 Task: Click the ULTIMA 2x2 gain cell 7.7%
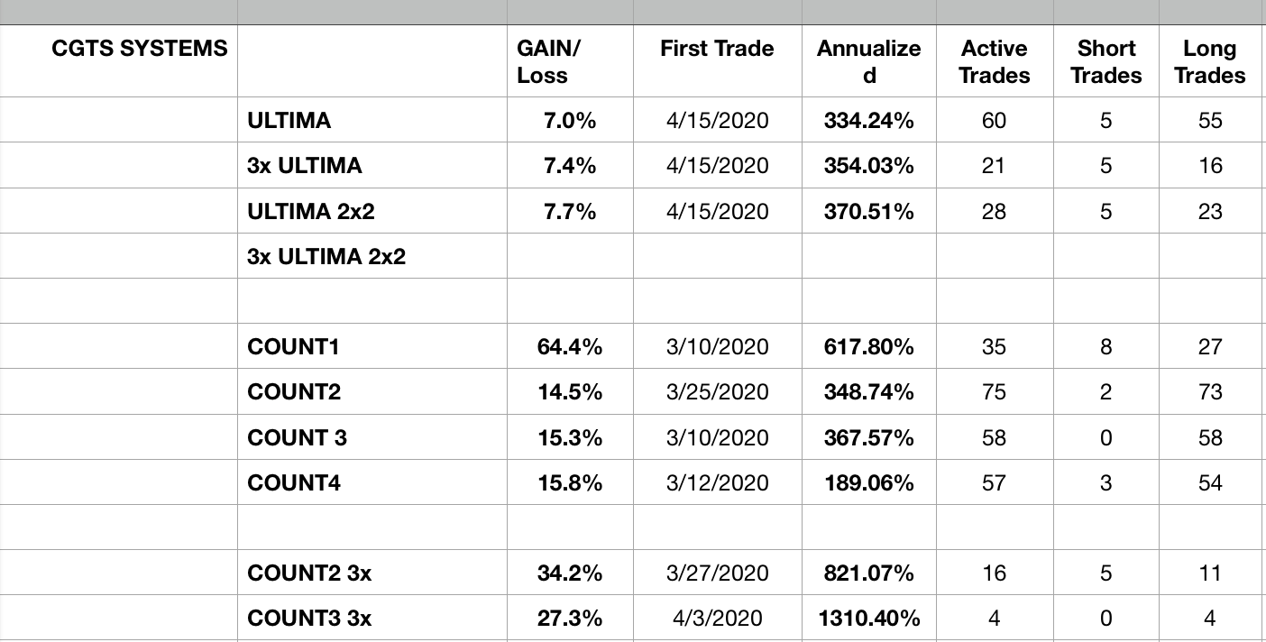click(x=570, y=212)
